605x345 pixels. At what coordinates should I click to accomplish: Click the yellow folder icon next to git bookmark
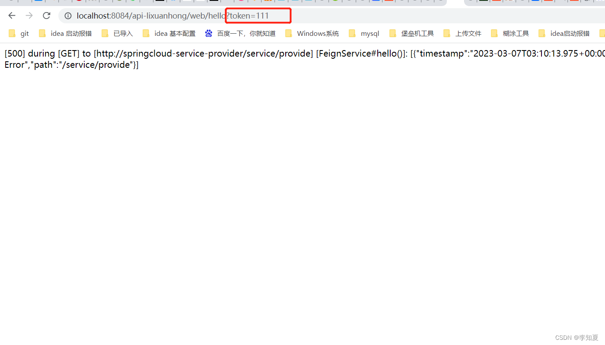click(x=12, y=33)
